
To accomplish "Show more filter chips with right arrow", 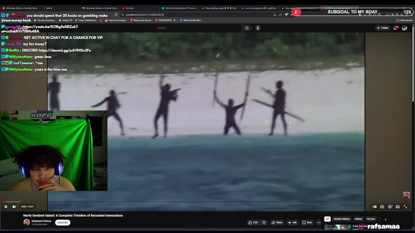I will [x=385, y=219].
